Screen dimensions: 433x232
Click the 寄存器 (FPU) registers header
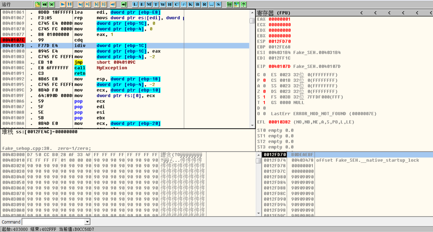[274, 13]
